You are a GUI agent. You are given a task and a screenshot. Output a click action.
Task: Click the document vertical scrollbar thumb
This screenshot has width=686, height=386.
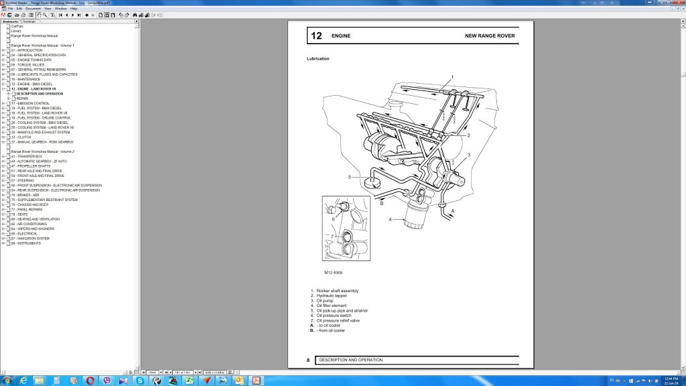pos(683,75)
